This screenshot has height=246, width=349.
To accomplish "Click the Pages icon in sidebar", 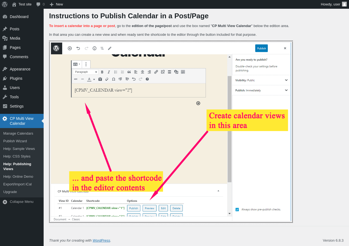I will tap(5, 48).
